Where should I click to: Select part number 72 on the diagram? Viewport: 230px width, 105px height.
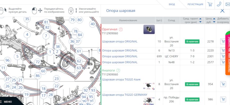pyautogui.click(x=38, y=62)
